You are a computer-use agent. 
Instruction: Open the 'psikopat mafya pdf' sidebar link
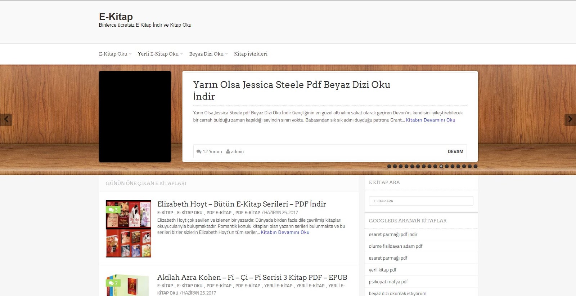coord(388,282)
